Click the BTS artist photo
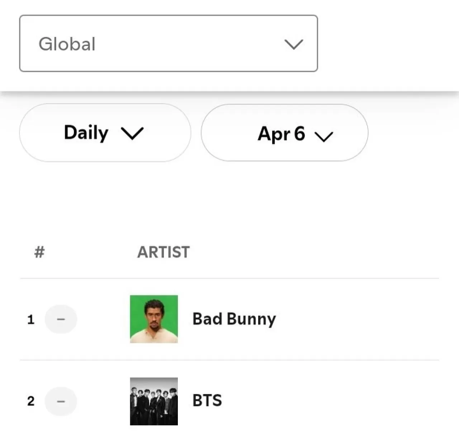459x440 pixels. pyautogui.click(x=153, y=401)
